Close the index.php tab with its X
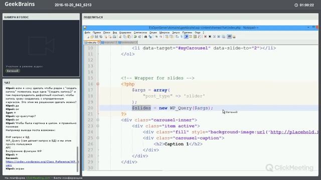321x180 pixels. point(99,42)
